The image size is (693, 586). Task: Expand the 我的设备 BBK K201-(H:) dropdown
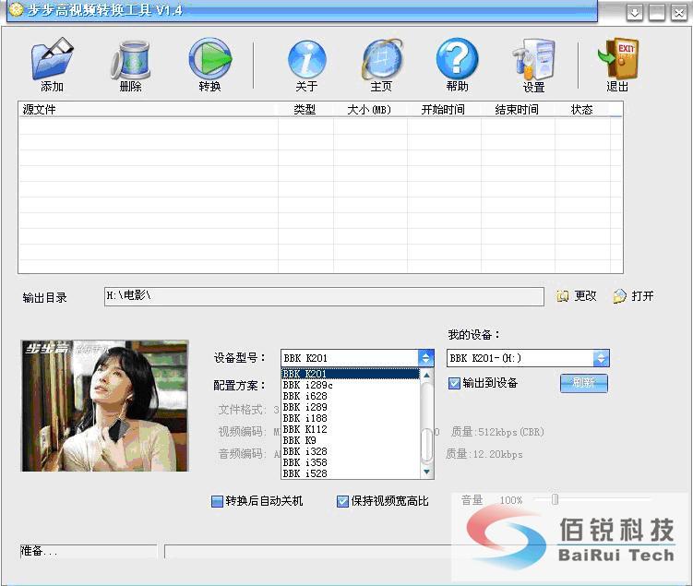point(601,358)
